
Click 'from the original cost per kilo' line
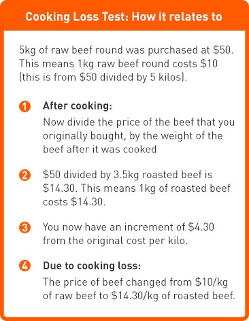point(116,241)
